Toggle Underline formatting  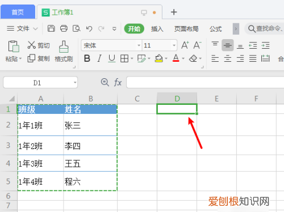tap(112, 58)
